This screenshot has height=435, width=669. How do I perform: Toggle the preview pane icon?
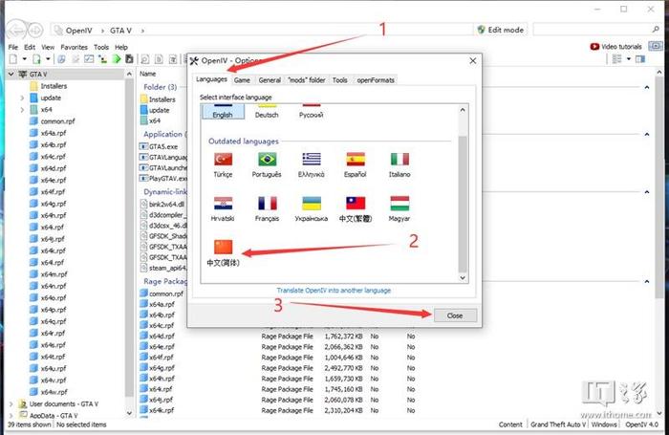(x=640, y=59)
